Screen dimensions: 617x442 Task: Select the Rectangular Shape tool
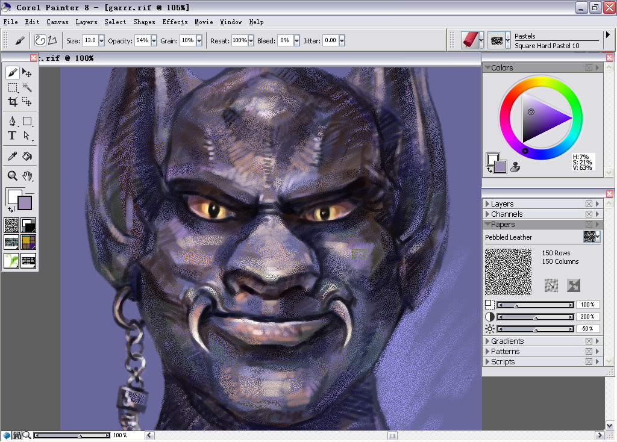(x=27, y=121)
